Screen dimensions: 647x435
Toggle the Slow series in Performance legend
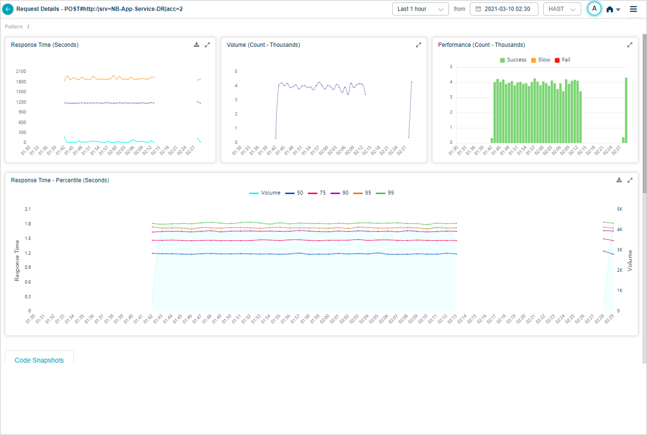pos(540,60)
